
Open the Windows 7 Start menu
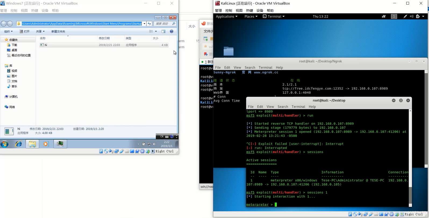[x=5, y=144]
